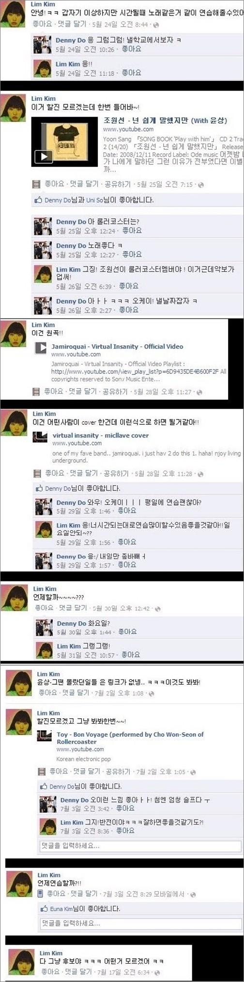The width and height of the screenshot is (244, 982).
Task: Click 공유하기 on the 5월 28일 오후 11:27 post
Action: [x=115, y=392]
